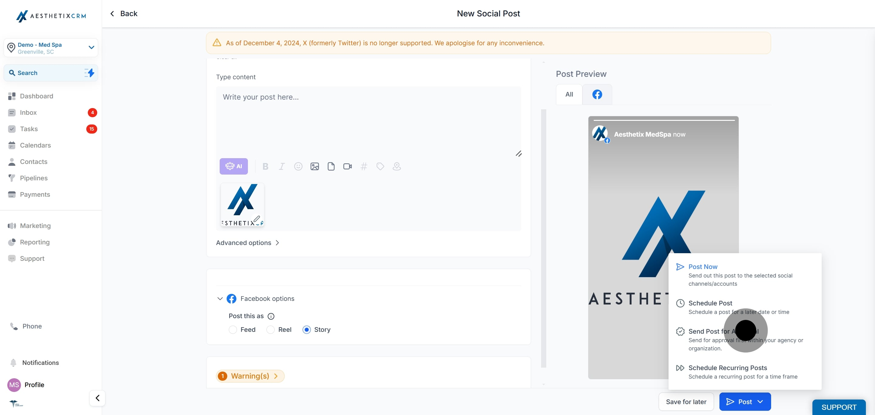Click the preview panel vertical scrollbar
This screenshot has width=875, height=415.
(544, 237)
